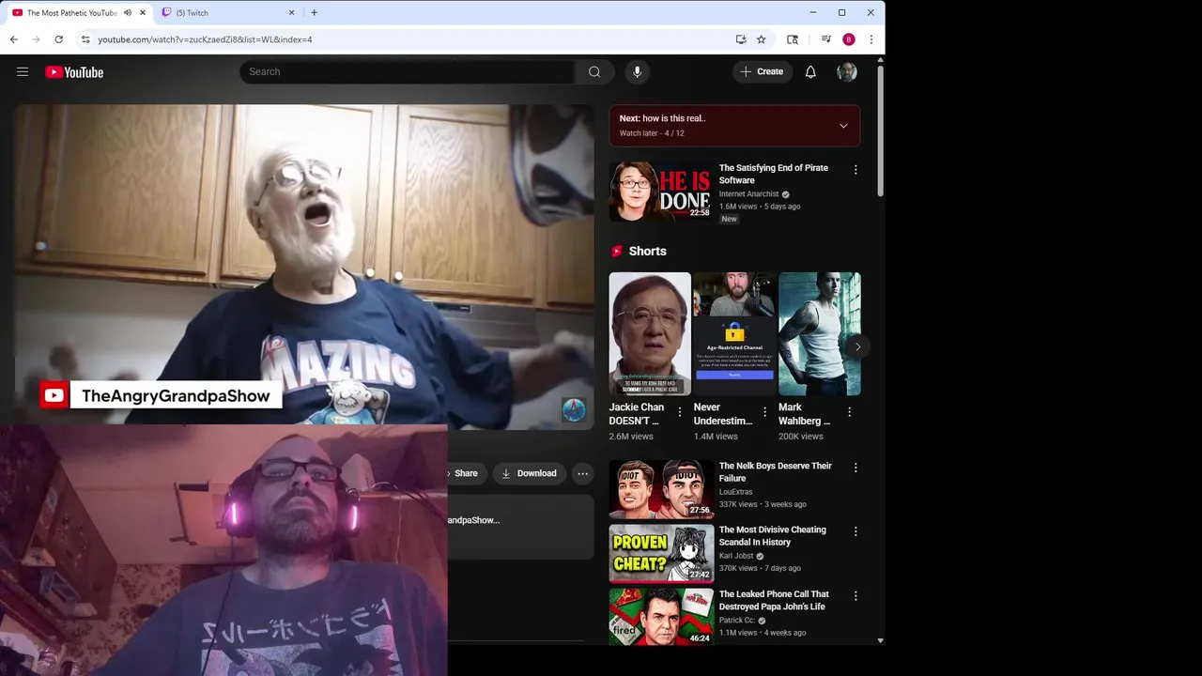1202x676 pixels.
Task: Open the YouTube hamburger guide menu
Action: [x=23, y=71]
